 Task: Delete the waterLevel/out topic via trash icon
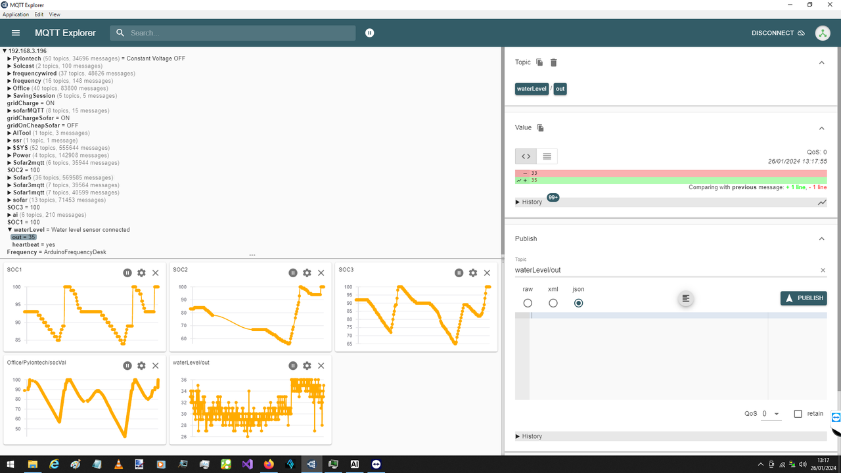[553, 62]
